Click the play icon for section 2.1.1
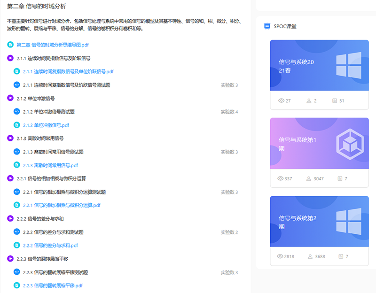This screenshot has height=293, width=376. [10, 58]
